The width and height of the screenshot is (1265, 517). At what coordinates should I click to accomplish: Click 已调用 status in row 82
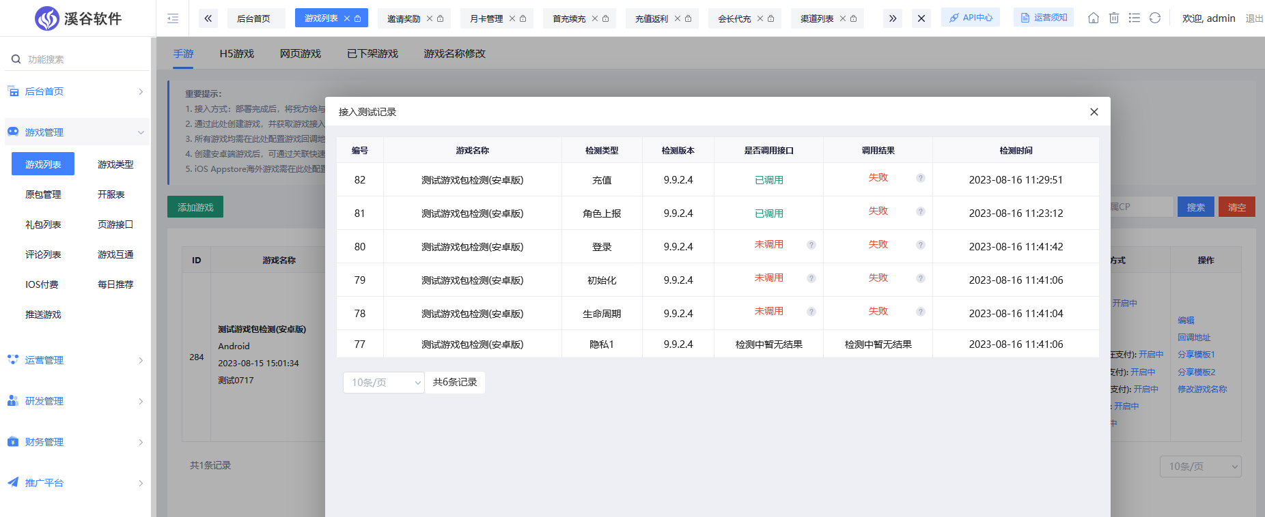769,180
